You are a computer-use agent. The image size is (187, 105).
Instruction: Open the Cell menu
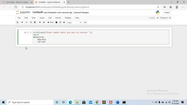tap(50, 18)
